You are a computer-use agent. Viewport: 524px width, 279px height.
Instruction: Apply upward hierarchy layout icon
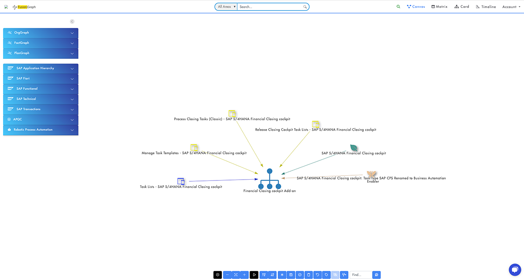click(x=264, y=275)
